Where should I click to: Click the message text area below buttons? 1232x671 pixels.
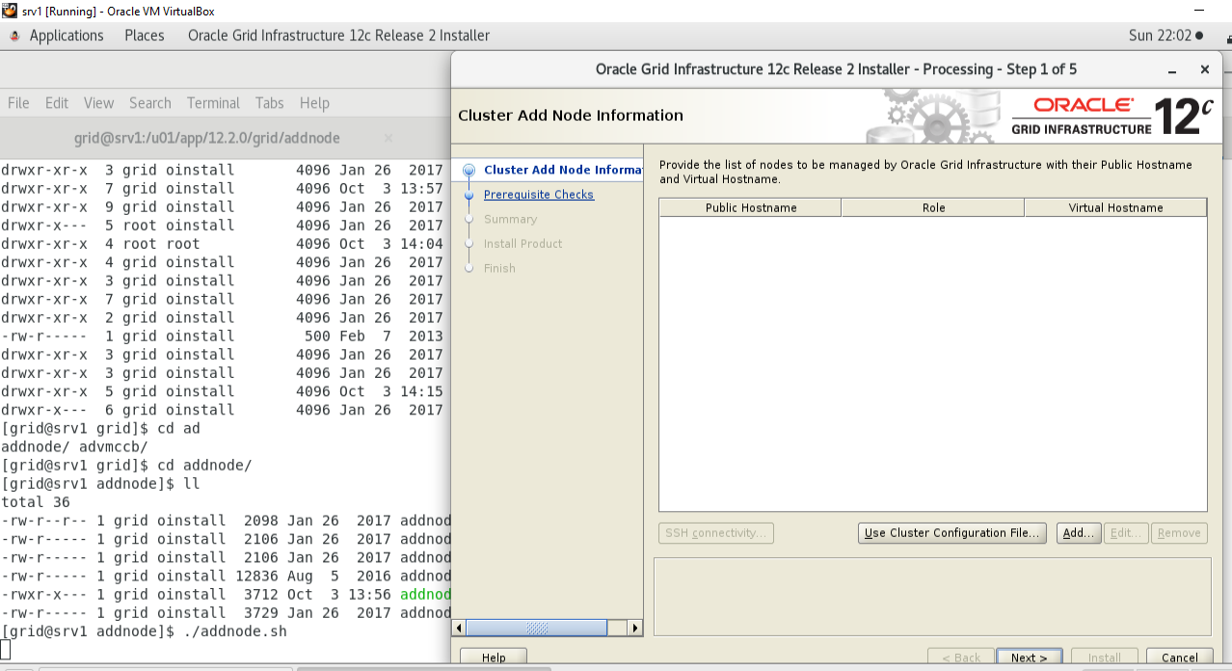click(932, 596)
